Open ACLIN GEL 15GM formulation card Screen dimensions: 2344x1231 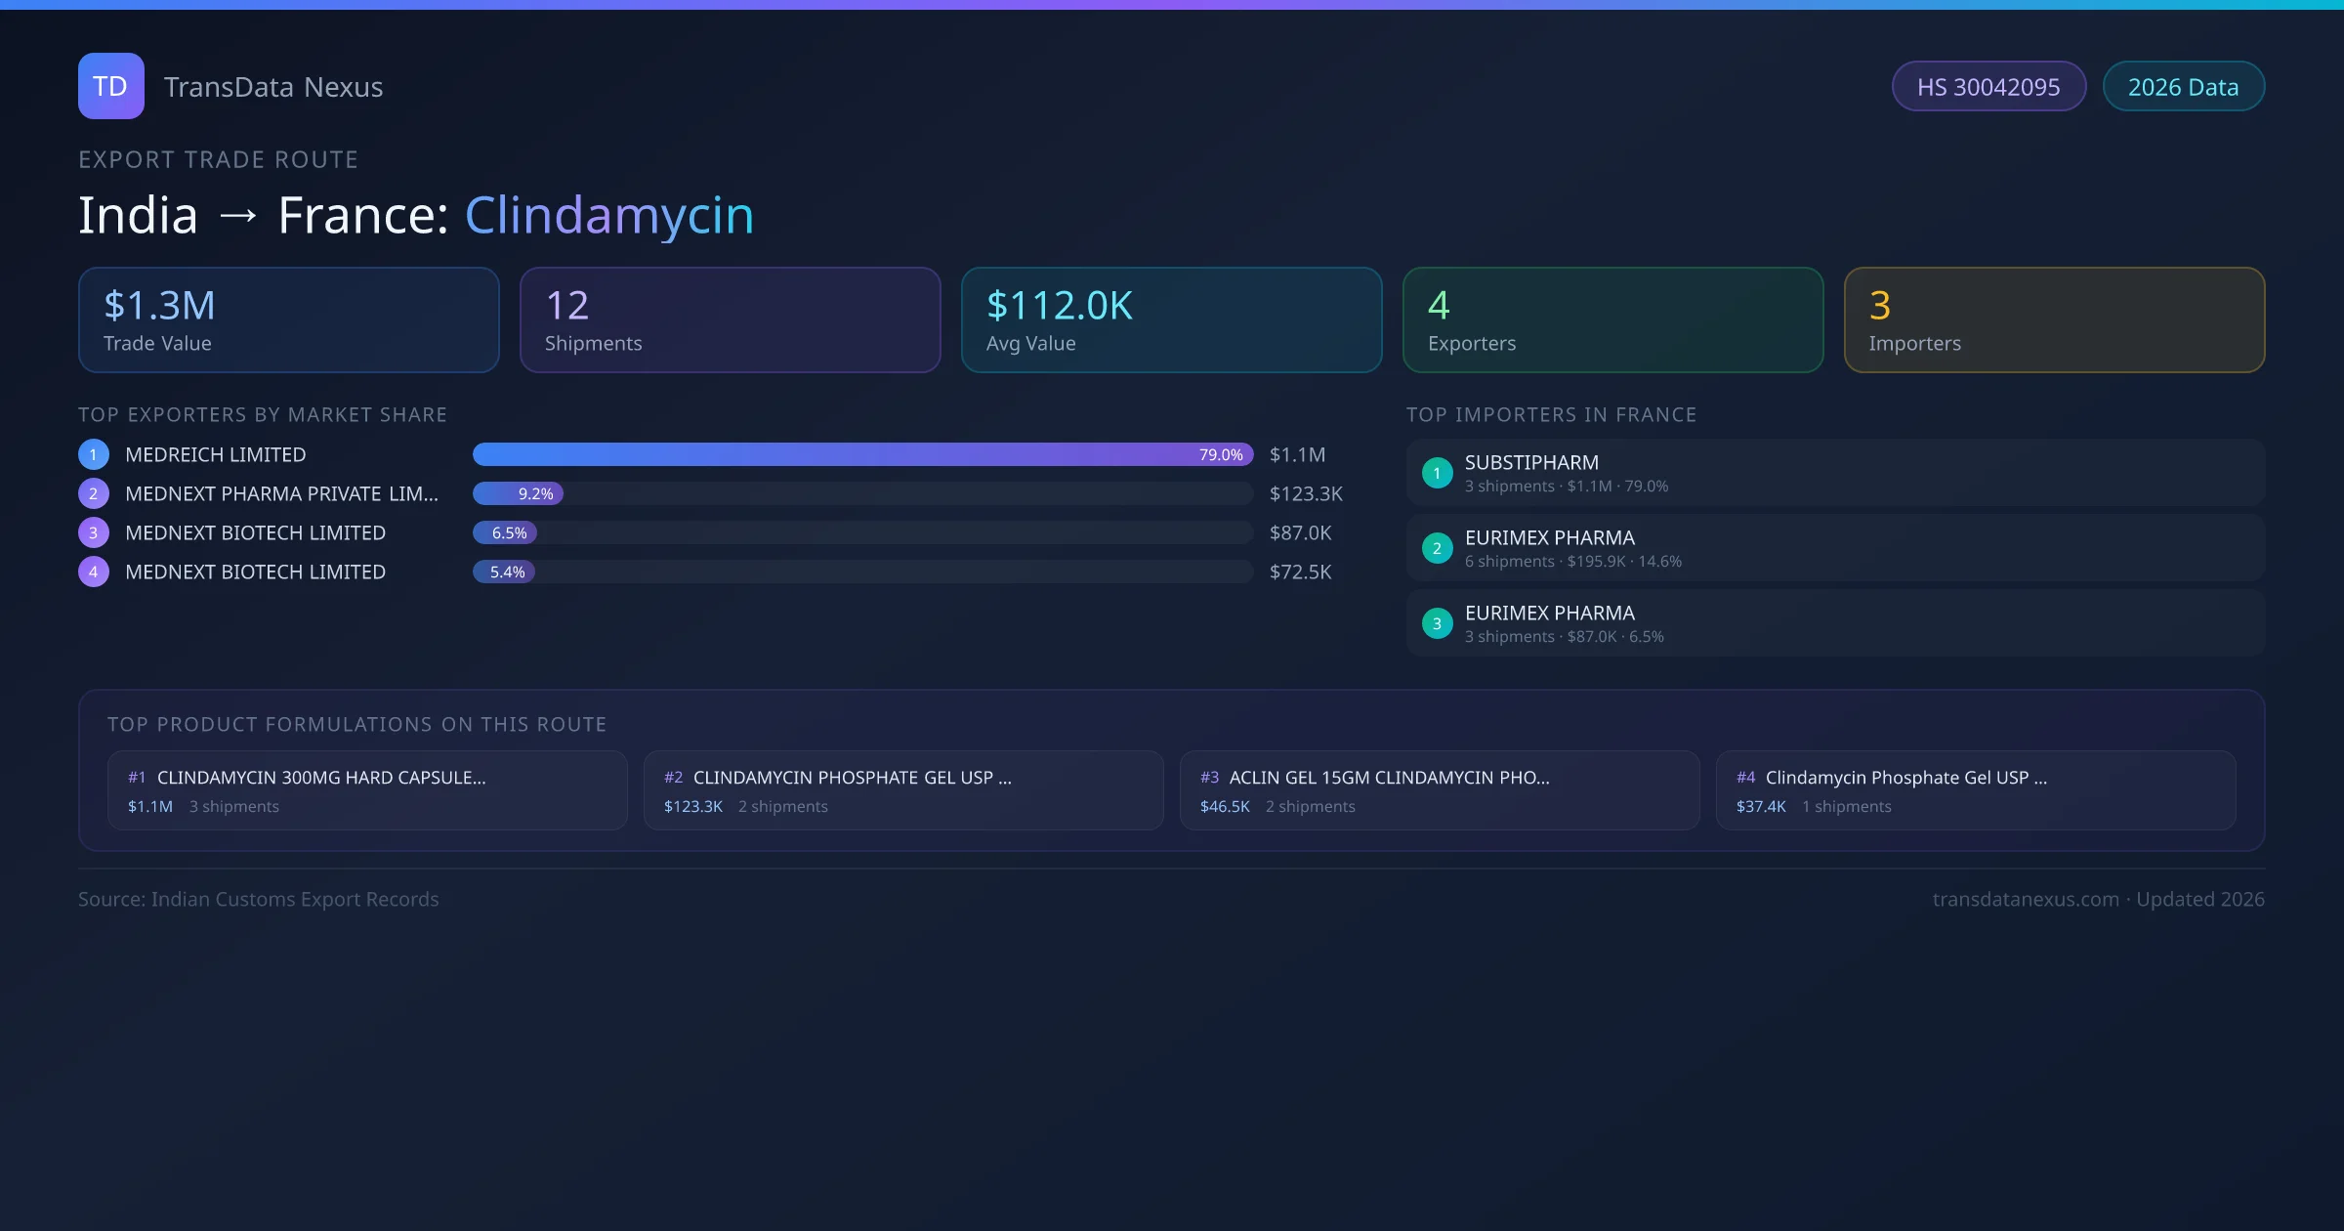click(1439, 790)
